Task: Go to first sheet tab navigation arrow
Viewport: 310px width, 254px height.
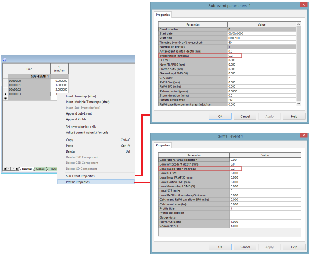Action: click(x=5, y=169)
